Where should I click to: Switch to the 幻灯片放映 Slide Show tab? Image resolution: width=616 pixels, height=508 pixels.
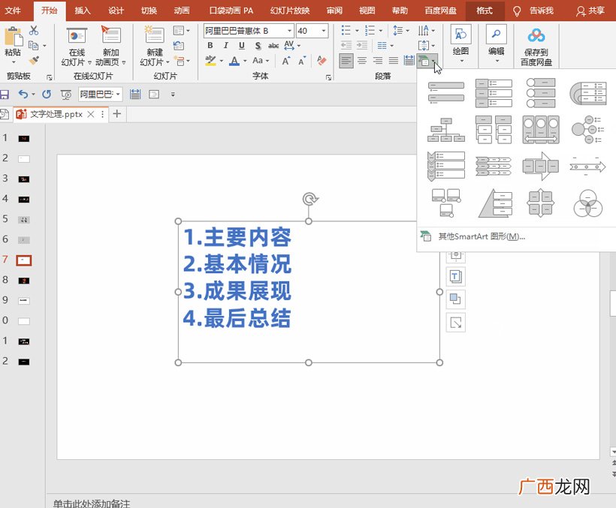coord(290,11)
